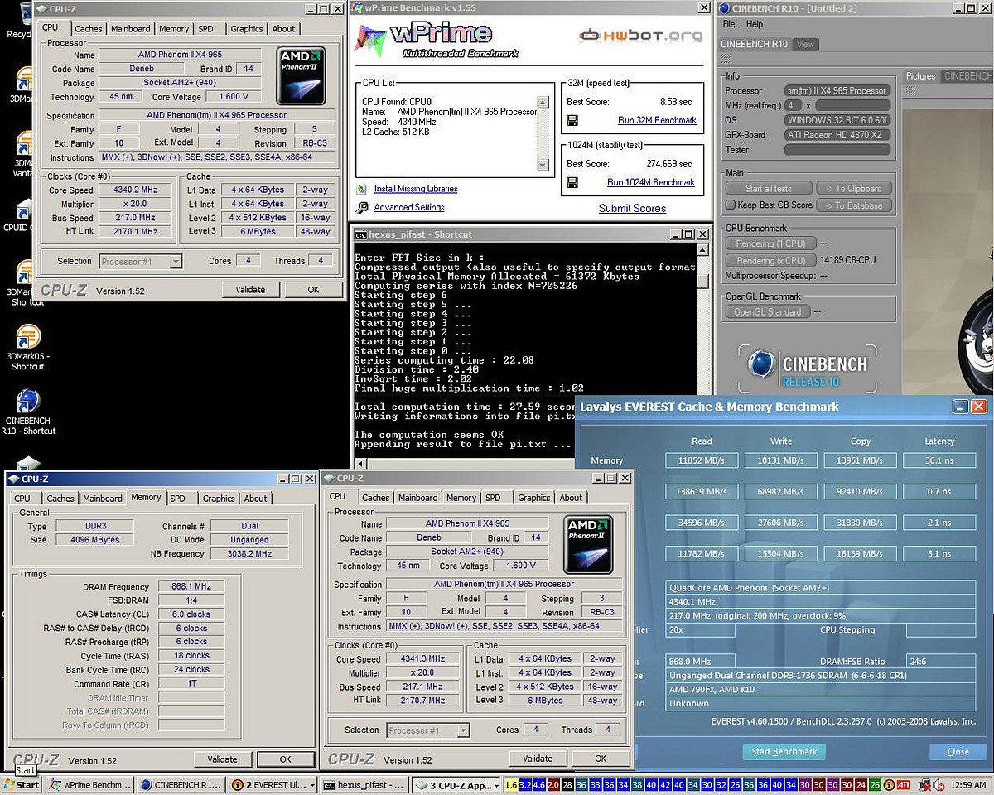
Task: Click OpenGL Standard button in CINEBENCH
Action: pos(767,312)
